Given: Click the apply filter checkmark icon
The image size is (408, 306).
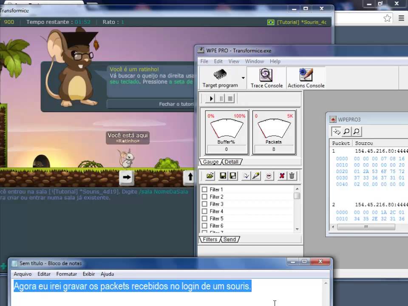Looking at the screenshot, I should (246, 176).
